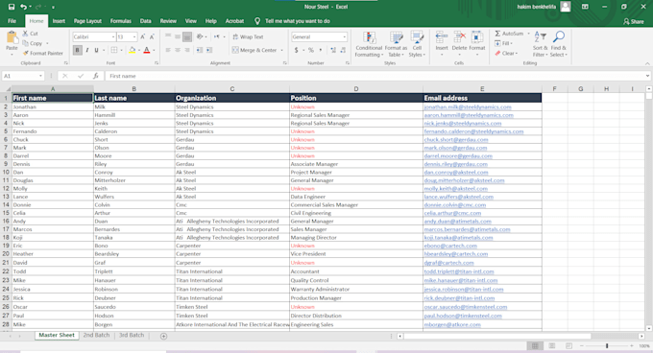Open the font name Calibri dropdown
The image size is (653, 353).
(x=113, y=37)
